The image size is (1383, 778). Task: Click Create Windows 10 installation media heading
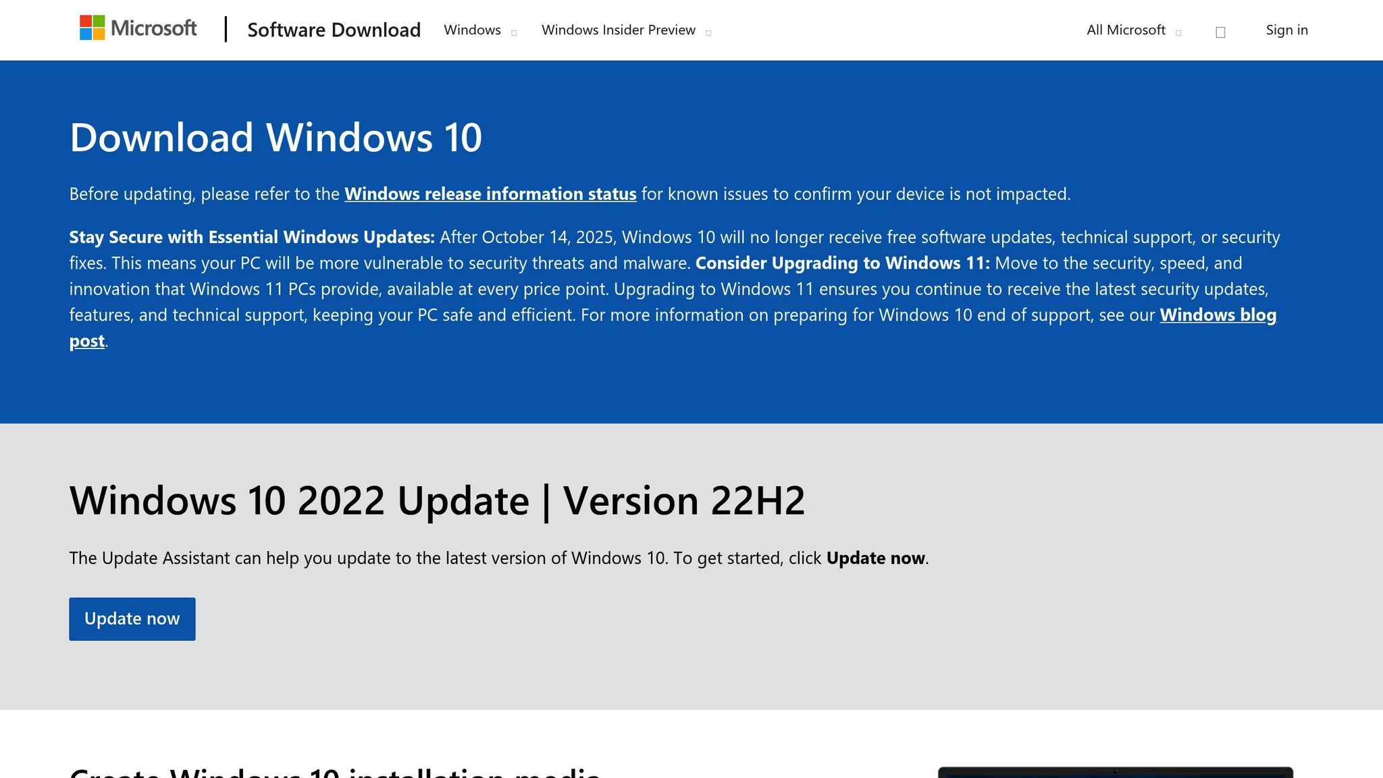pyautogui.click(x=334, y=772)
